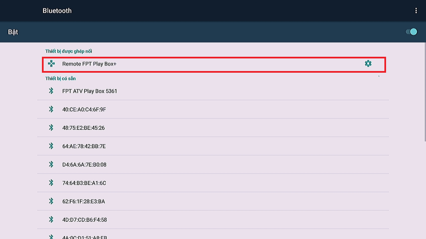Click the Bật status label
Screen dimensions: 426x239
(x=13, y=32)
